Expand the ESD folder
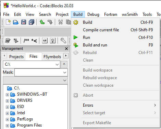 pos(7,107)
